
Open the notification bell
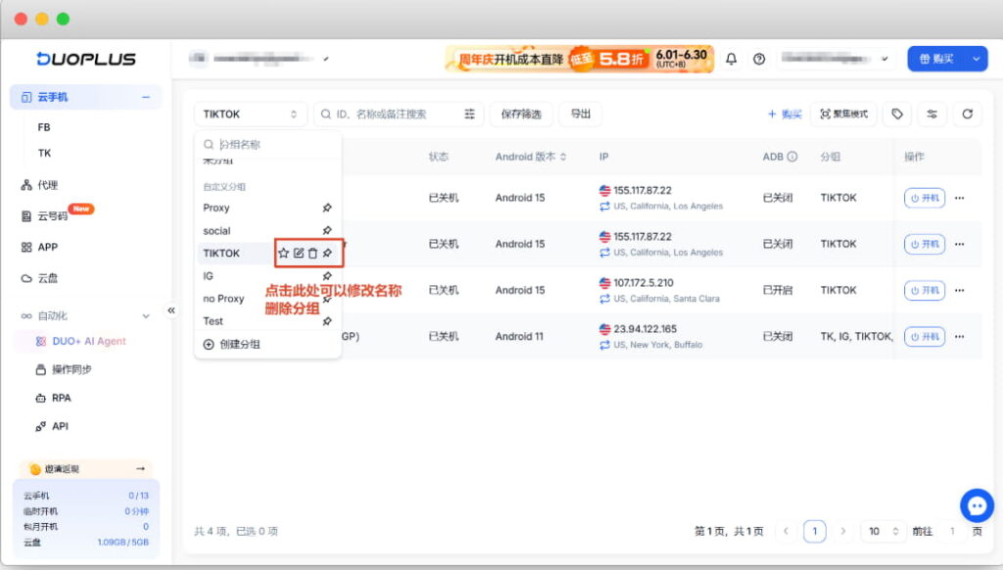point(731,59)
